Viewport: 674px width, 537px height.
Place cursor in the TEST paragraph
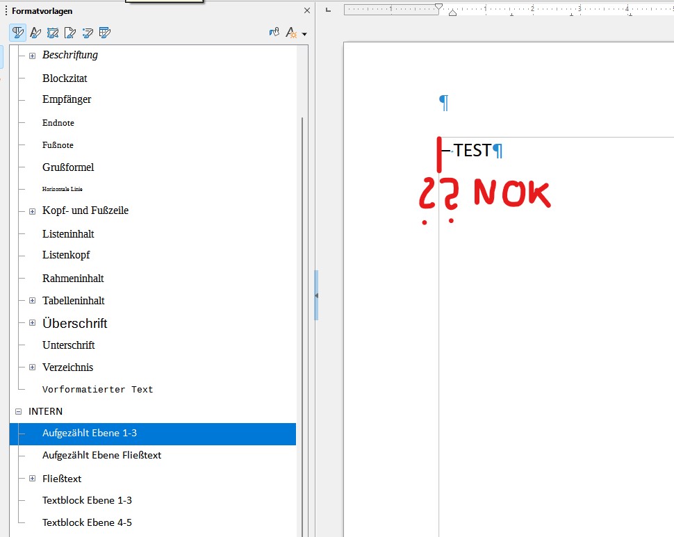coord(472,150)
